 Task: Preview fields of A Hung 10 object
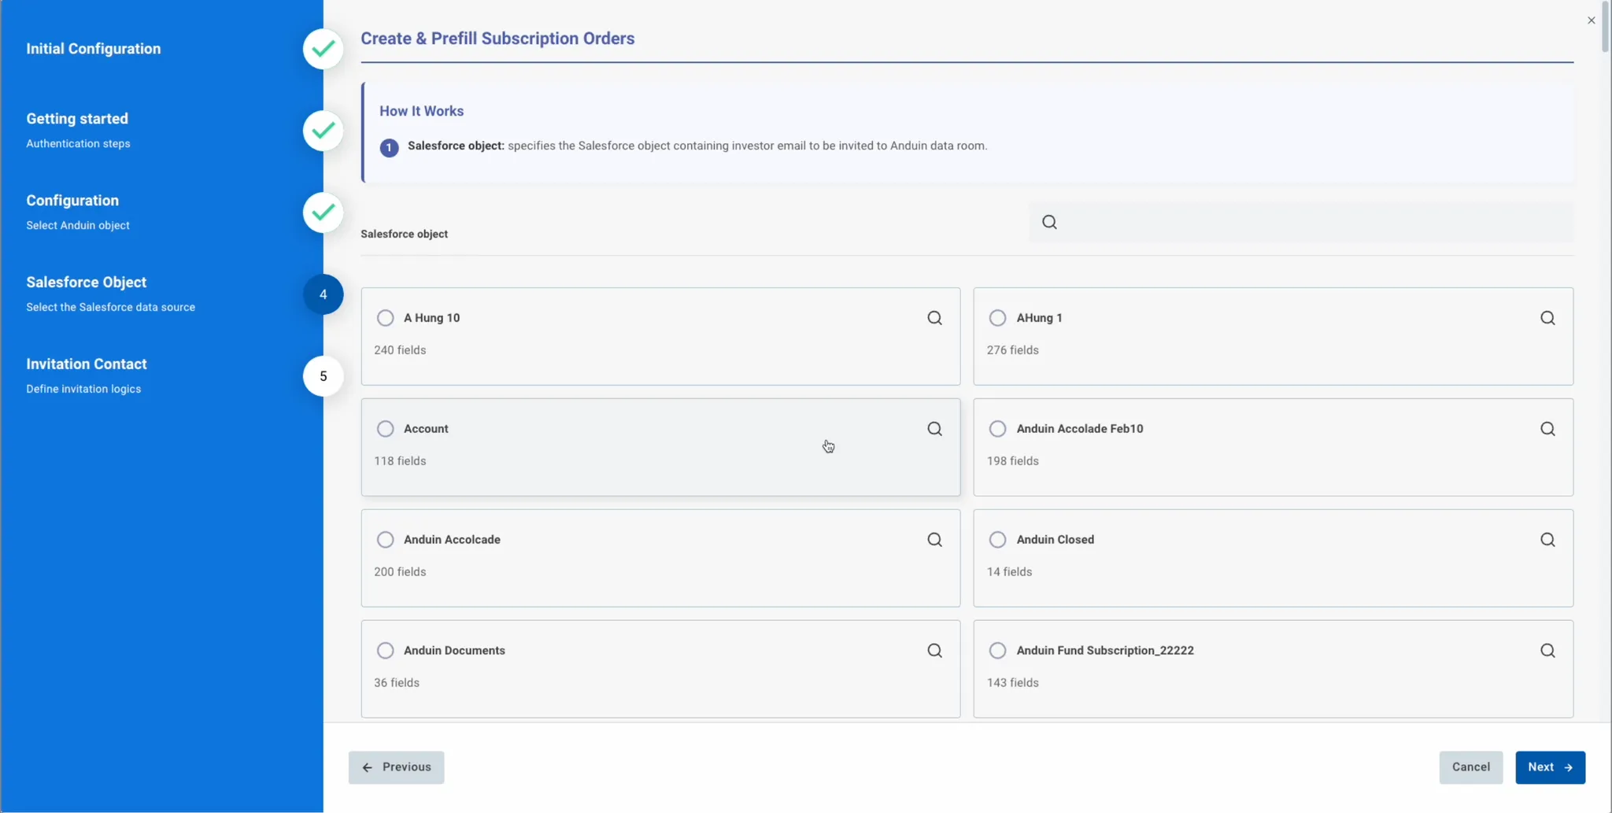tap(934, 318)
